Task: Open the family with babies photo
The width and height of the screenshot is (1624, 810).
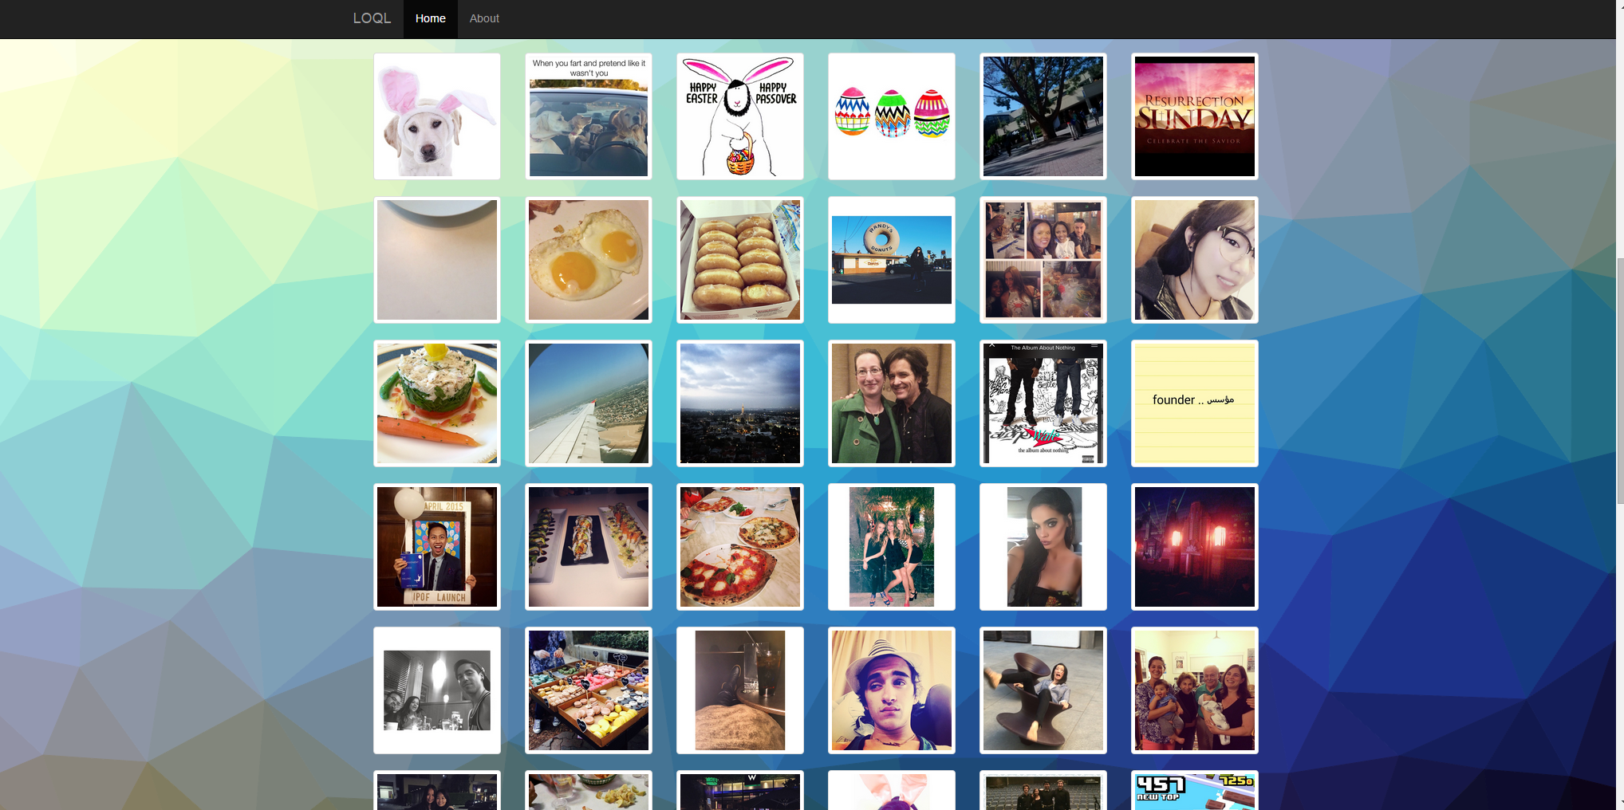Action: pyautogui.click(x=1195, y=690)
